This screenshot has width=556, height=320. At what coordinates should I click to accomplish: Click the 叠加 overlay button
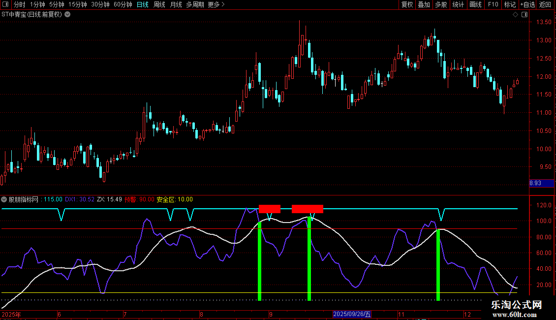tap(424, 4)
